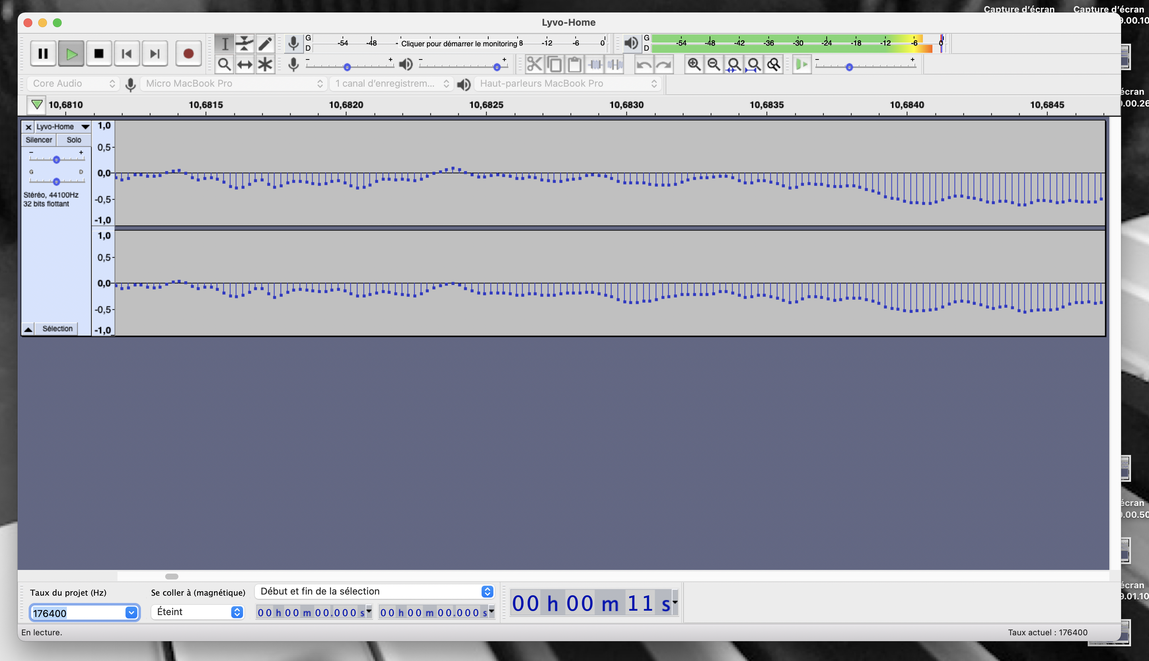Click the green Play button
The image size is (1149, 661).
coord(71,54)
